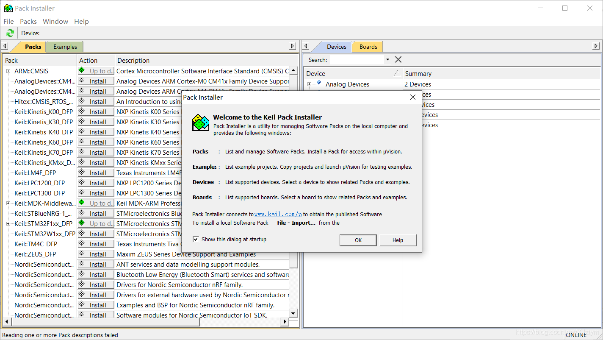Click left arrow beside the Devices tab
The height and width of the screenshot is (340, 603).
point(306,46)
